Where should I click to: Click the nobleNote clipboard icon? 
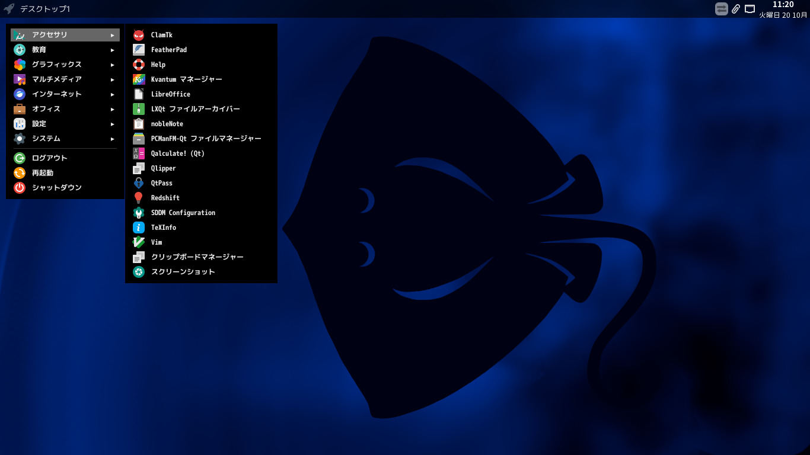139,124
